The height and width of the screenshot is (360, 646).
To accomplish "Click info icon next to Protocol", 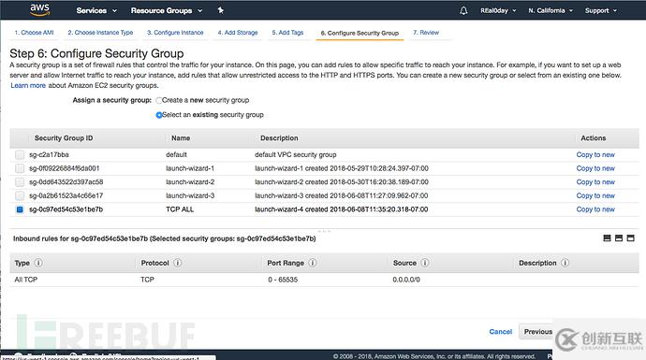I will pyautogui.click(x=178, y=263).
